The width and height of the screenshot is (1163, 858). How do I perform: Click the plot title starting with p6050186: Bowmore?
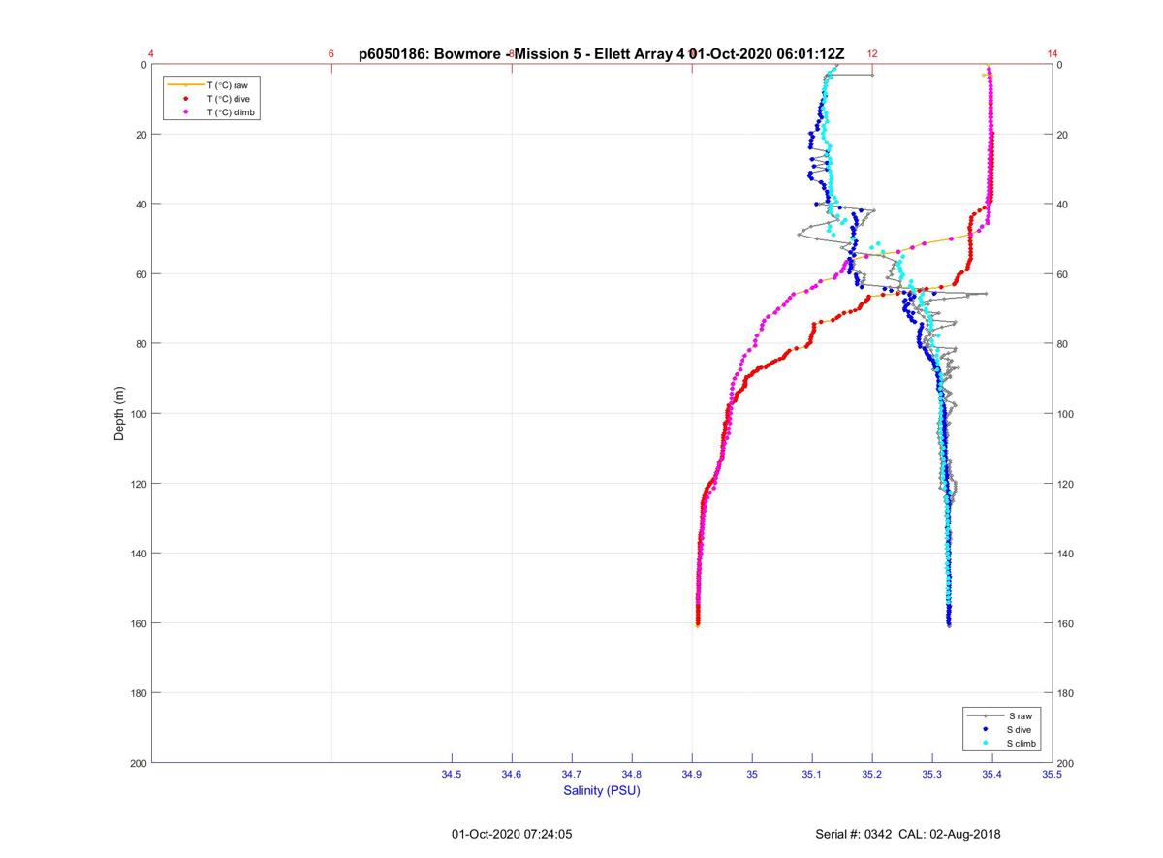601,54
